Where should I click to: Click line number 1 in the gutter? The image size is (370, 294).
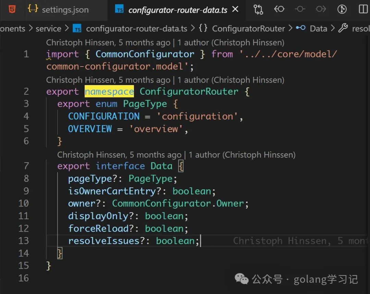click(26, 54)
